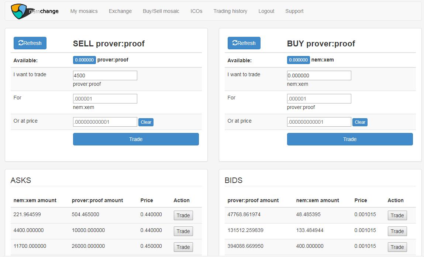Select ask amount 504.465000

(86, 214)
